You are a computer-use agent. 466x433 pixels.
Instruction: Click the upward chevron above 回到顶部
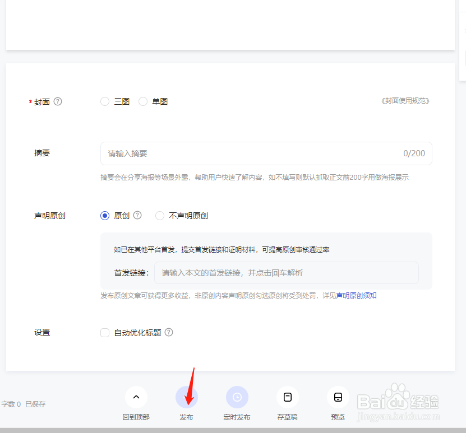point(136,397)
